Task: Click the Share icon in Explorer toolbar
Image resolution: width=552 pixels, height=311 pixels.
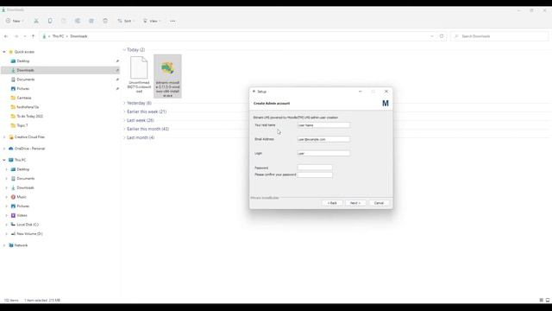Action: pyautogui.click(x=91, y=21)
